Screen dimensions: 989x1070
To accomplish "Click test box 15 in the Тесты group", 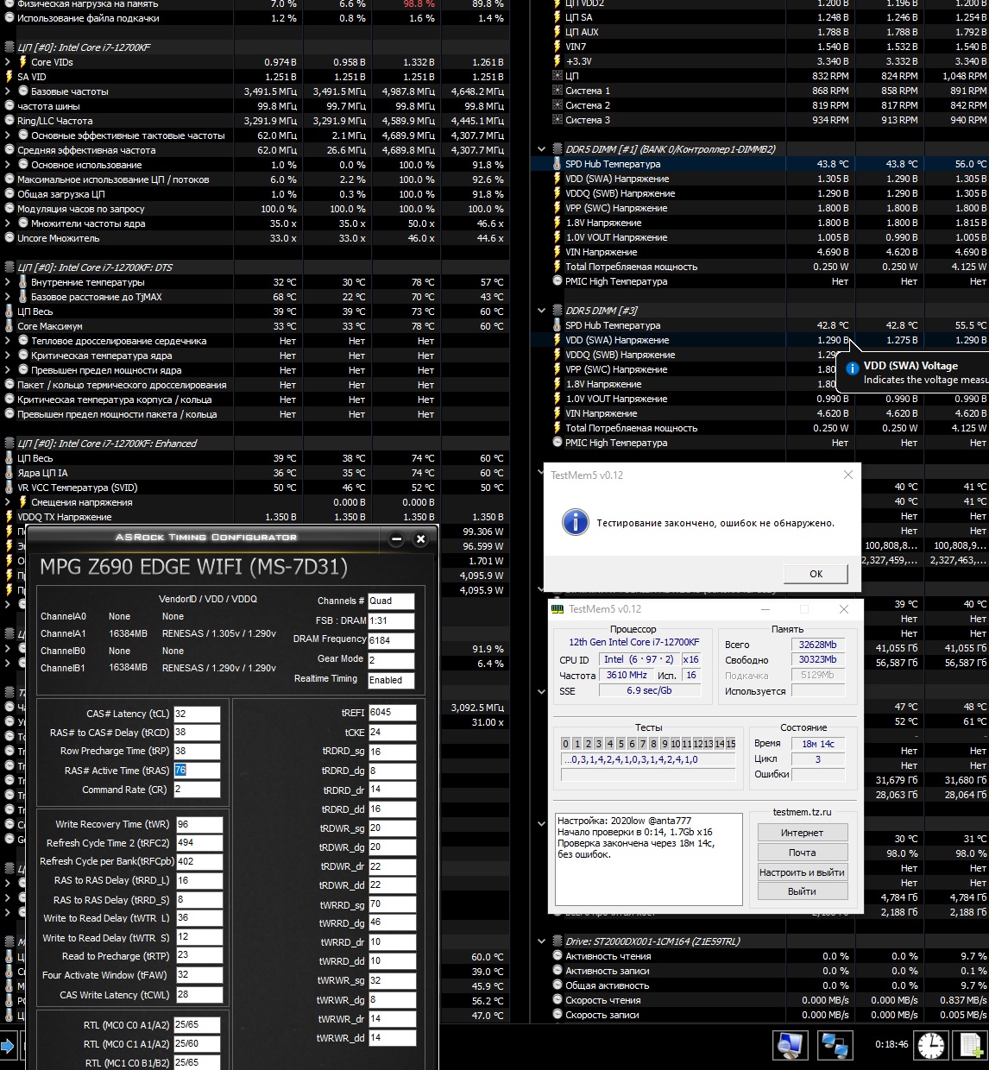I will pos(731,744).
